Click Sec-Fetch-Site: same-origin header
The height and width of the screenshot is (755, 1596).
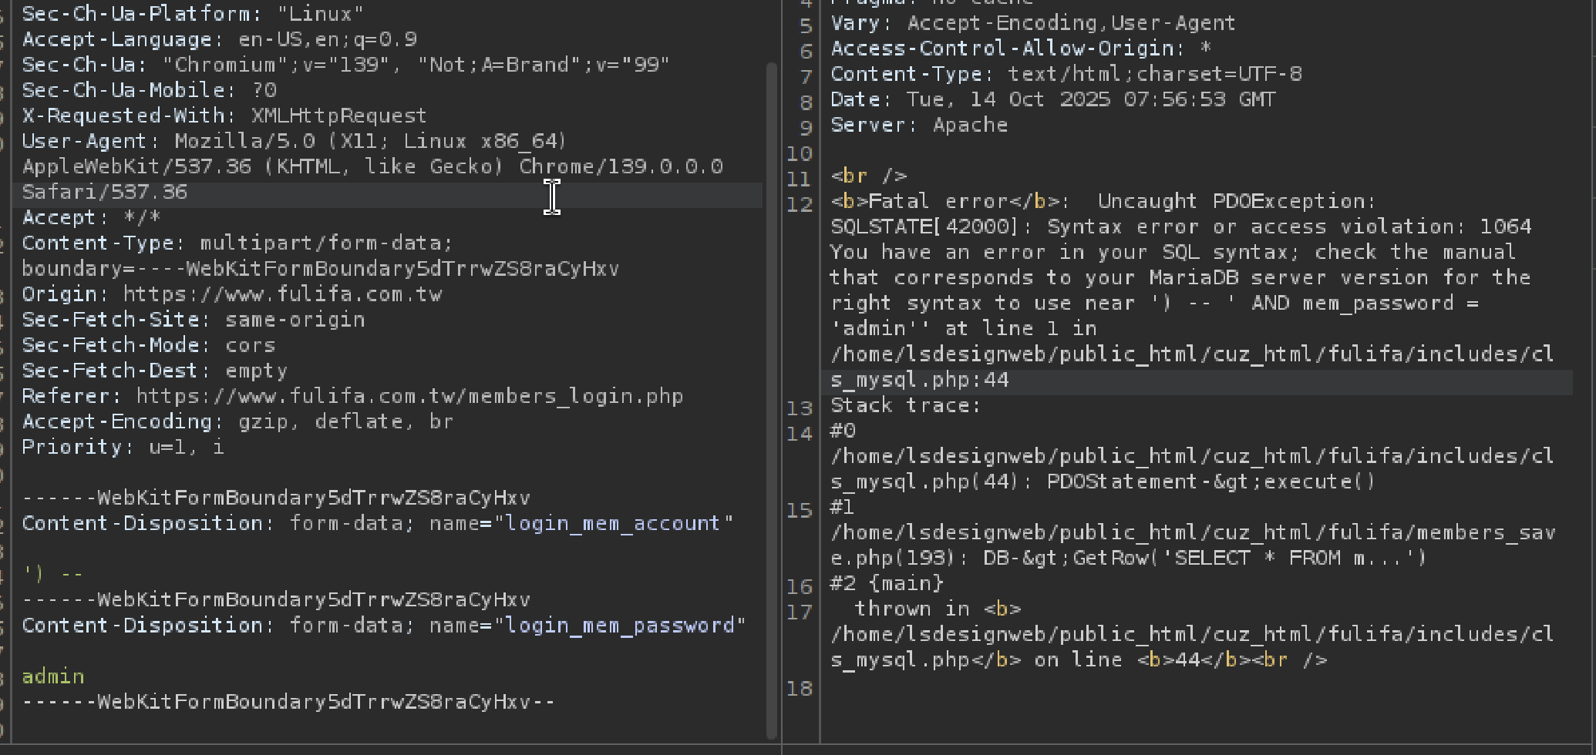click(x=194, y=319)
